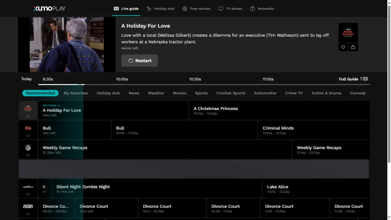Click the Holiday Hub sparkle icon
The height and width of the screenshot is (220, 391).
(x=149, y=8)
